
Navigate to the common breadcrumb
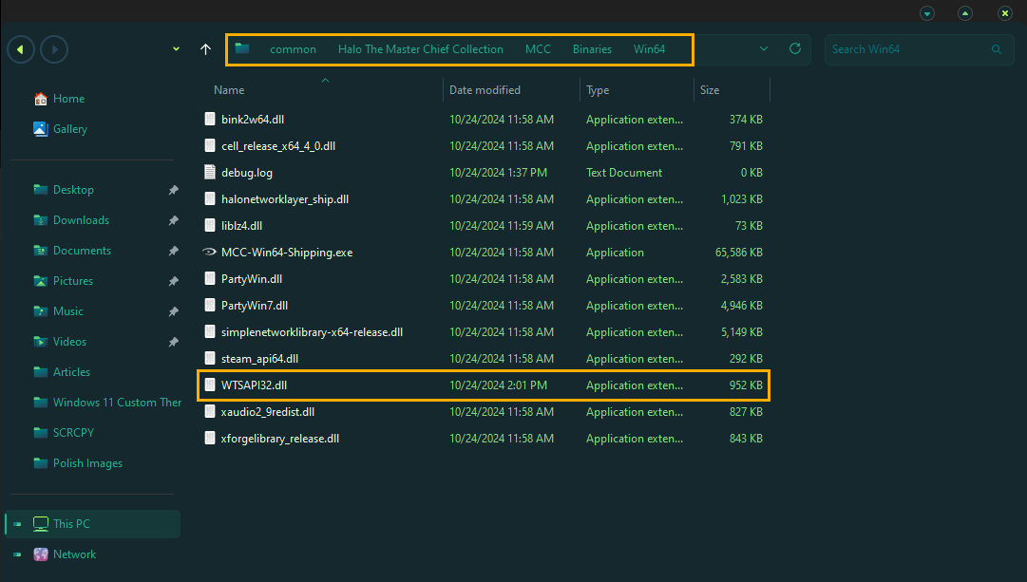pyautogui.click(x=293, y=49)
